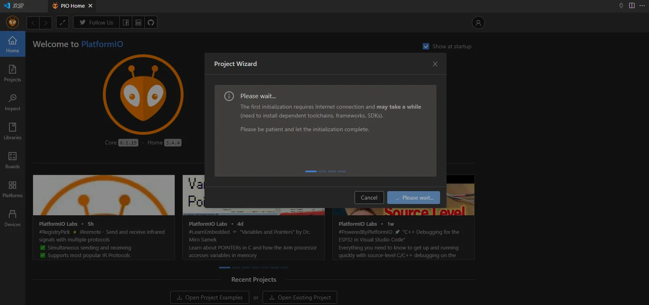649x305 pixels.
Task: Click the PlatformIO link in welcome heading
Action: pyautogui.click(x=102, y=44)
